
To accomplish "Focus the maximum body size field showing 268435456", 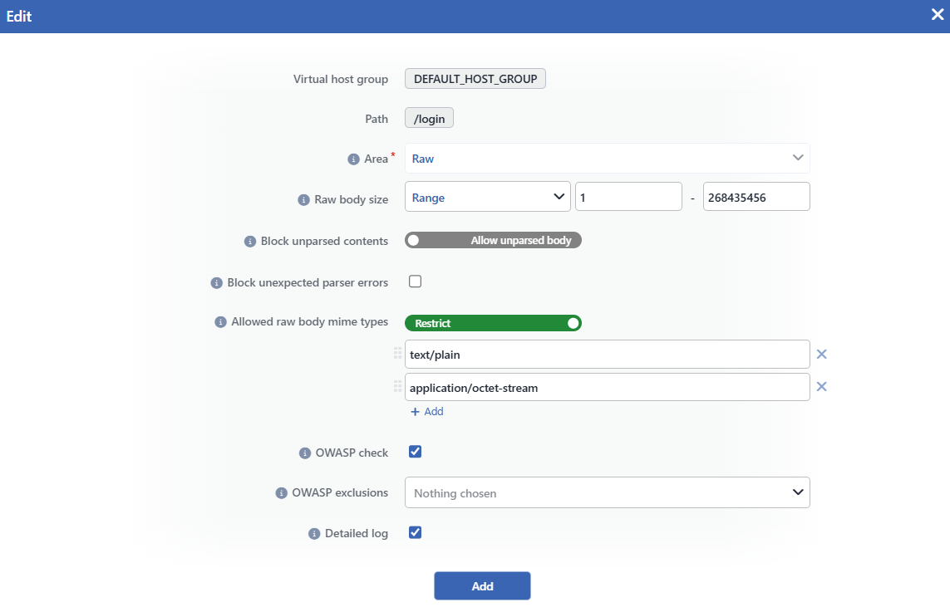I will 756,197.
